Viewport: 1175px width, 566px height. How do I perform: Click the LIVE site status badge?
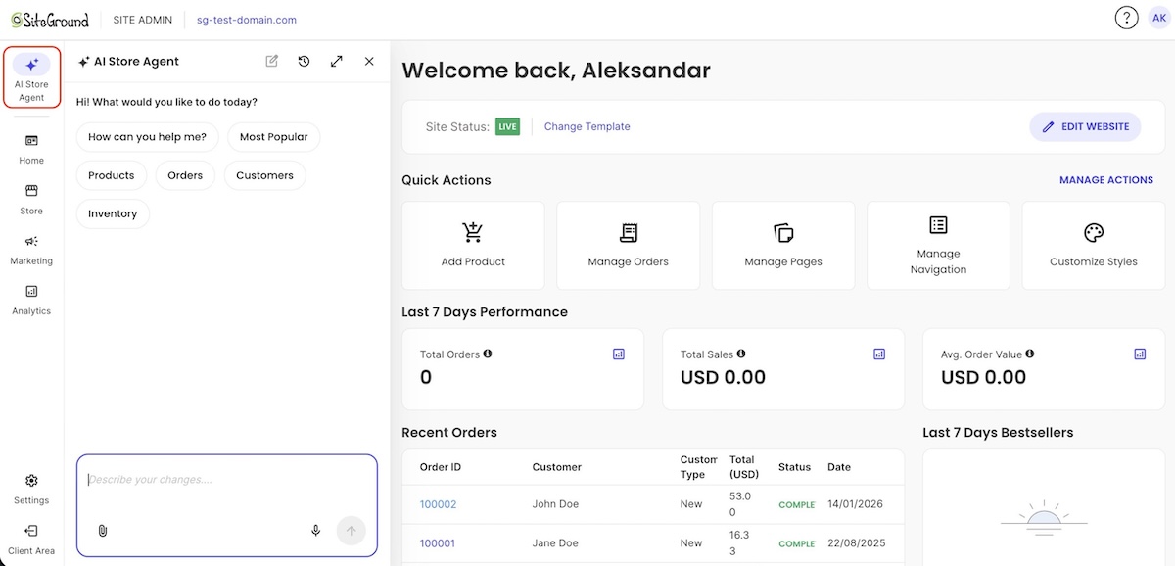[x=507, y=126]
